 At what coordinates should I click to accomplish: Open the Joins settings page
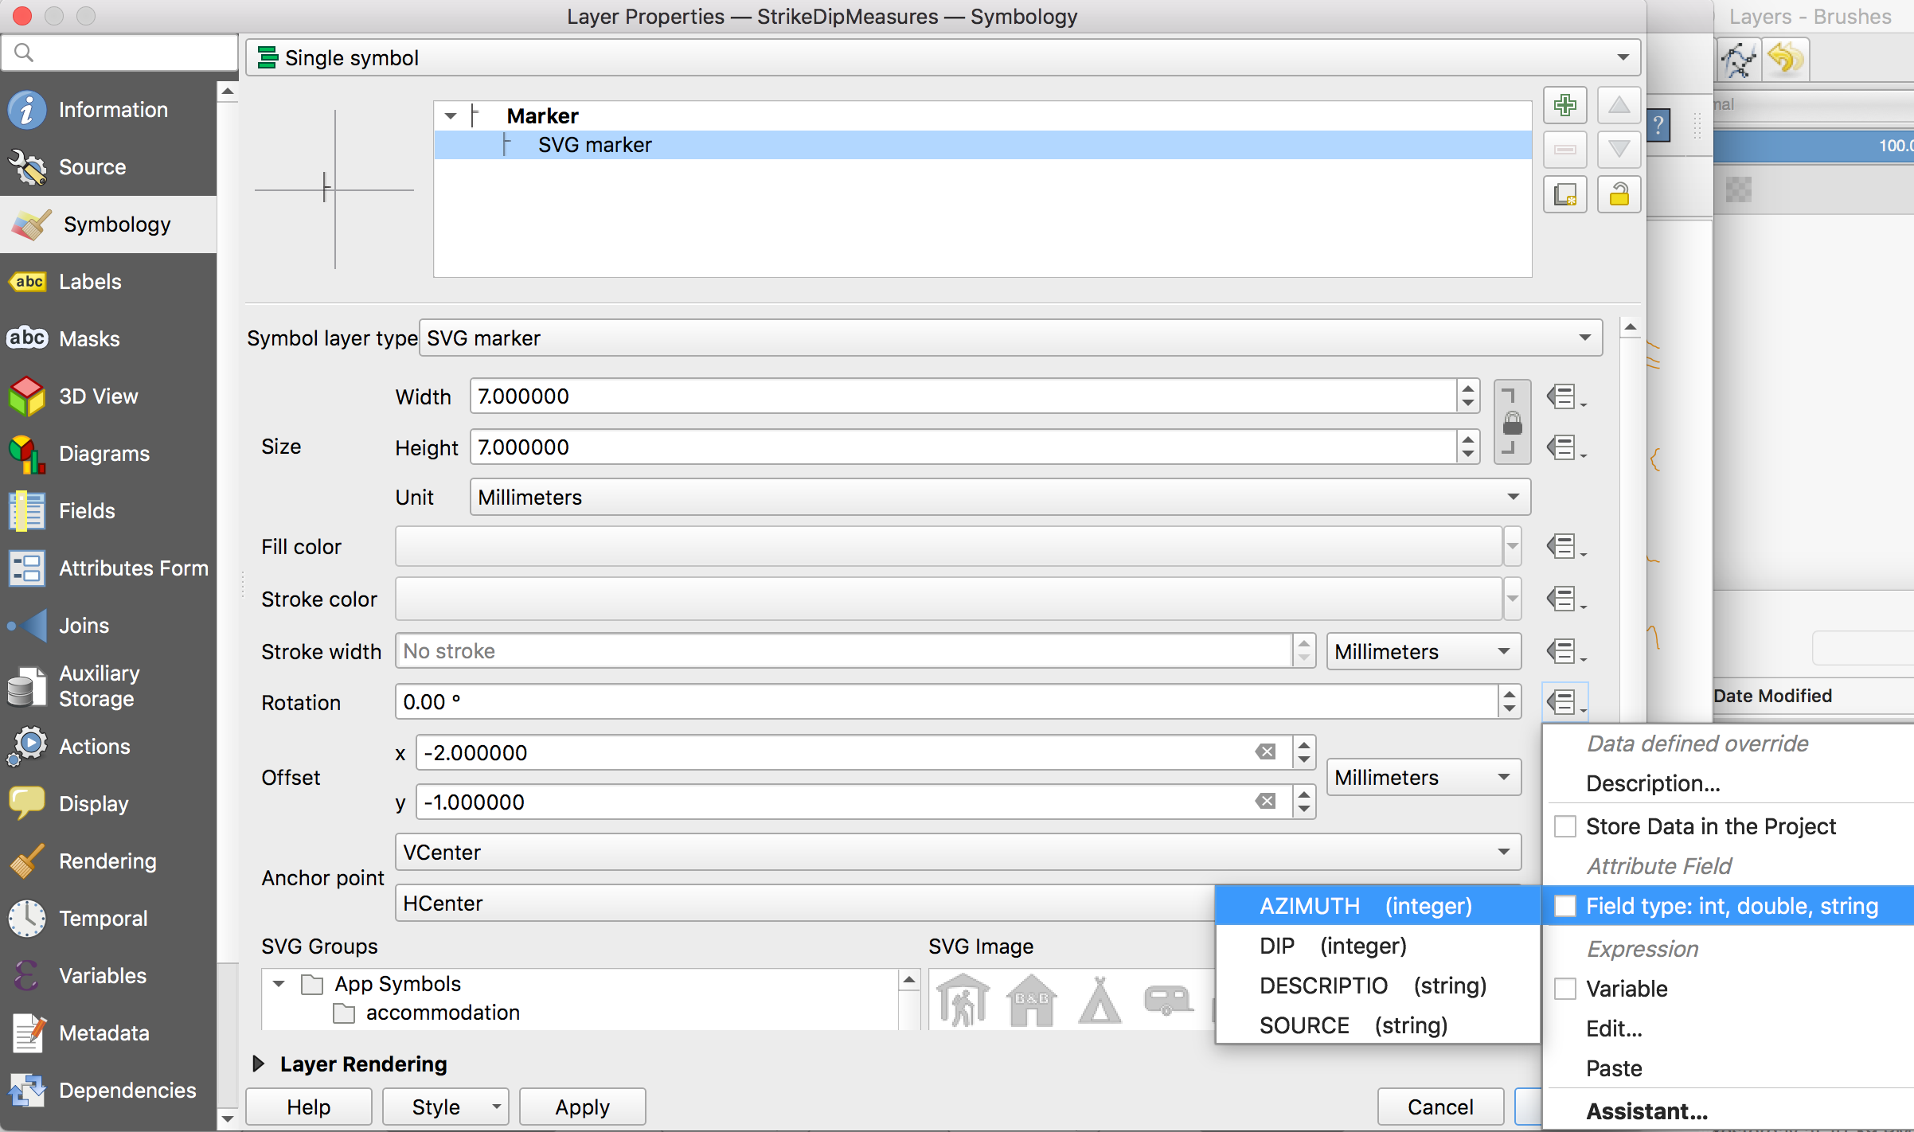[84, 626]
